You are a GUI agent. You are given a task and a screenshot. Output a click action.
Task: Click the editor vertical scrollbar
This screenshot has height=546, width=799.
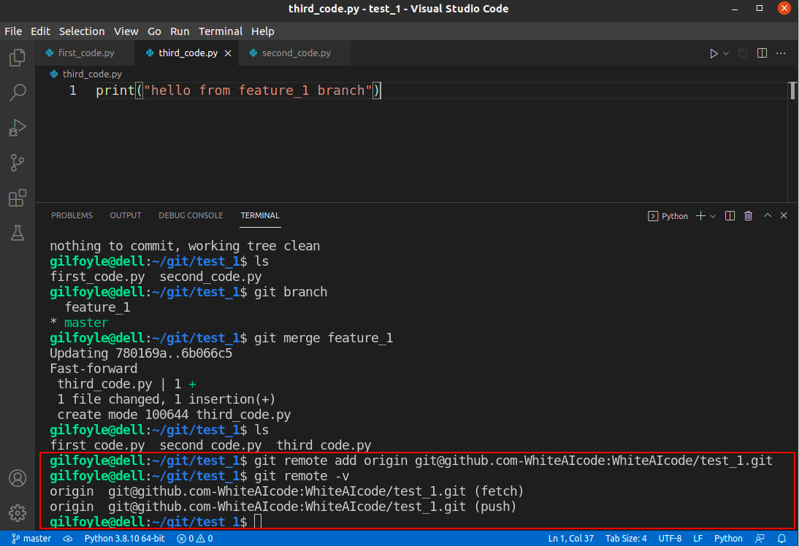[793, 89]
